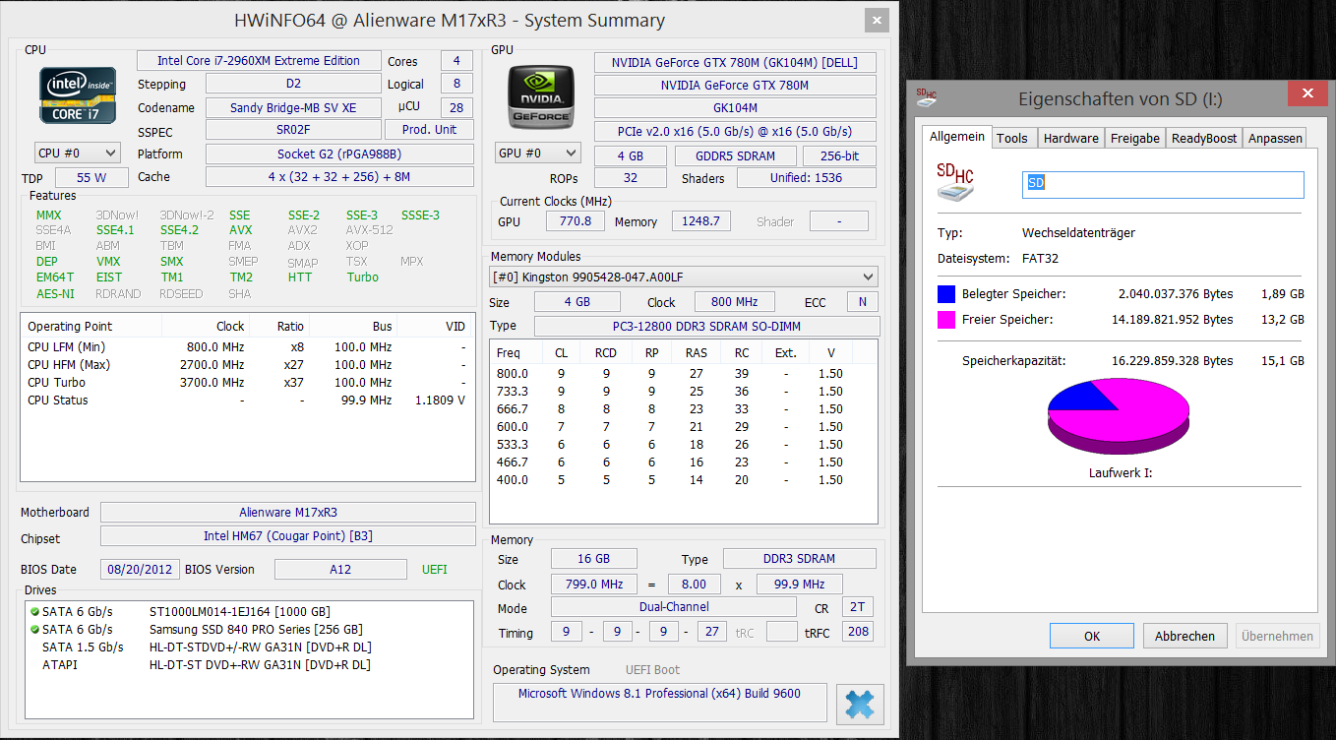Click the magenta Freier Speicher color swatch
The height and width of the screenshot is (740, 1336).
coord(946,319)
